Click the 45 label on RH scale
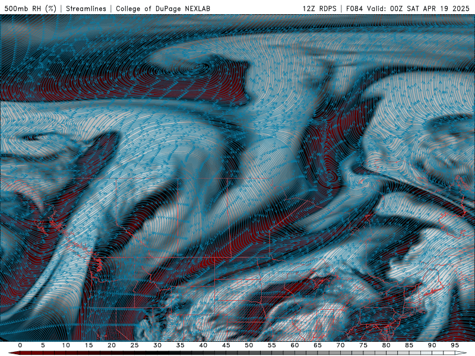This screenshot has width=475, height=356. 226,345
